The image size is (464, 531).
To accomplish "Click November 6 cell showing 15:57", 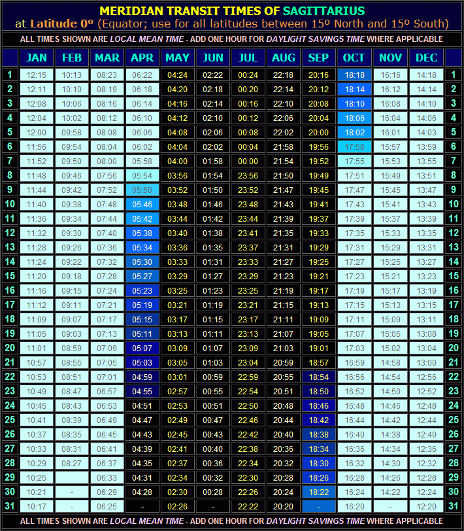I will [391, 146].
